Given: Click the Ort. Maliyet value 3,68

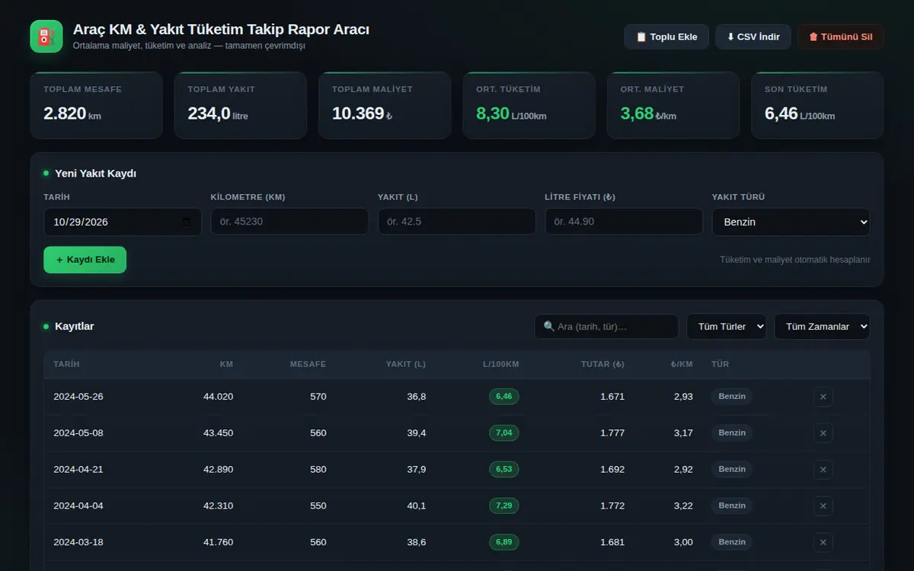Looking at the screenshot, I should tap(638, 113).
